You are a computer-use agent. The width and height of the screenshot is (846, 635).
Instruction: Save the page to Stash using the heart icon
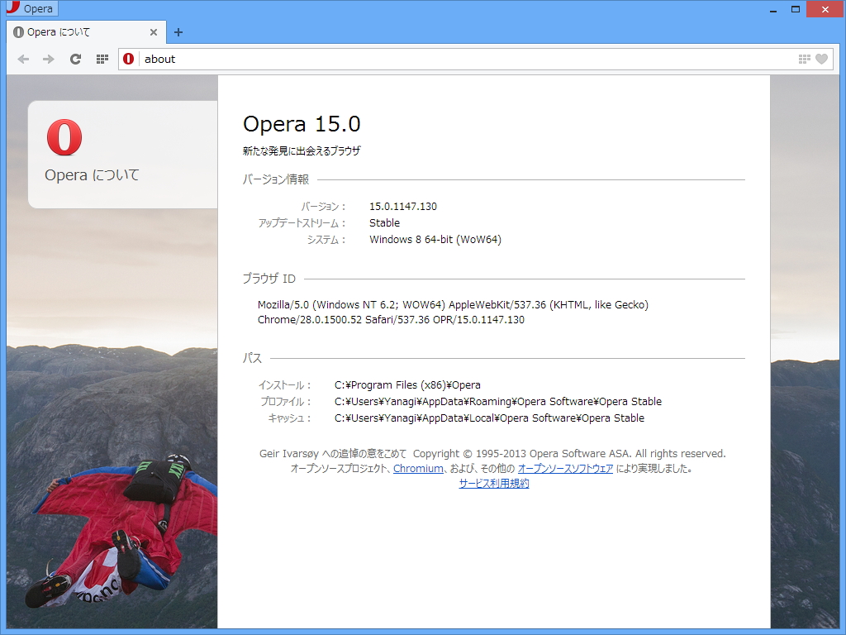[823, 59]
